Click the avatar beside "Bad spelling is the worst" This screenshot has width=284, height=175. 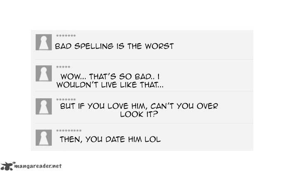click(x=43, y=42)
